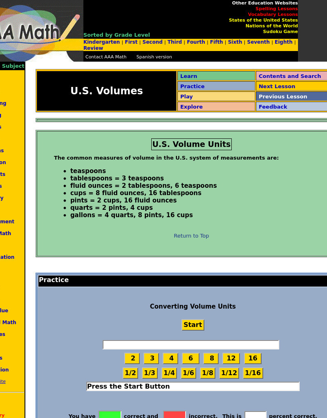
Task: Open Nations of the World
Action: (271, 26)
